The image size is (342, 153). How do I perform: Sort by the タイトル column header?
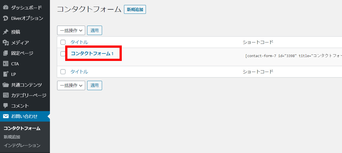point(79,42)
